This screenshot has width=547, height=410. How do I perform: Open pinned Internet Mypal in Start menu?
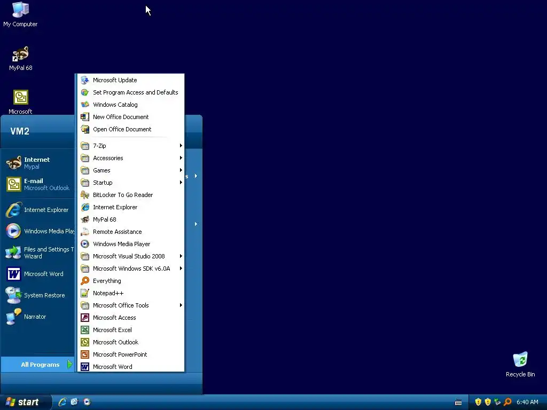click(x=38, y=163)
